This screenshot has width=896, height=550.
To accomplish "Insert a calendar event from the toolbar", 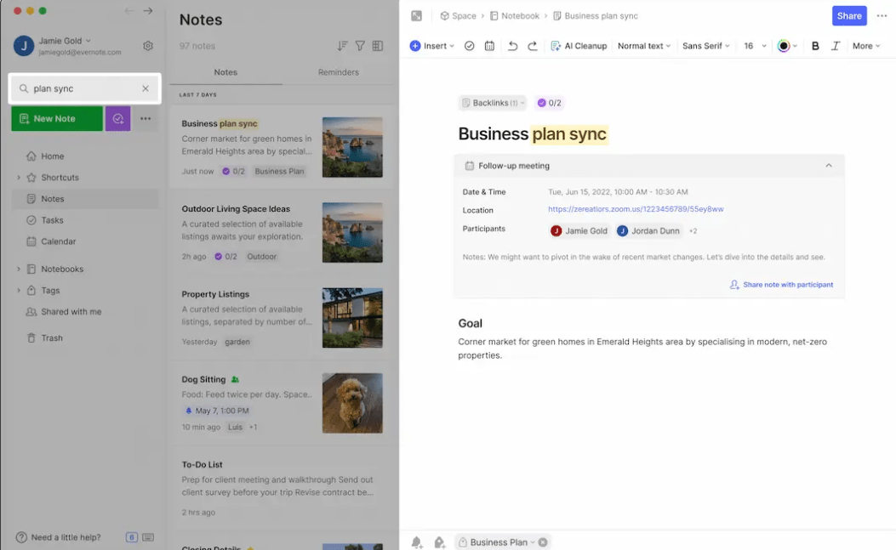I will pos(490,46).
